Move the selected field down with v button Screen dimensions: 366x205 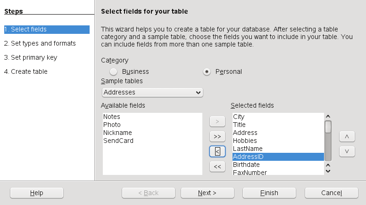click(x=347, y=151)
